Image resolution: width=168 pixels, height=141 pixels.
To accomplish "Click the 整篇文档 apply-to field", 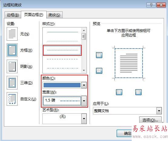I will pyautogui.click(x=125, y=111).
